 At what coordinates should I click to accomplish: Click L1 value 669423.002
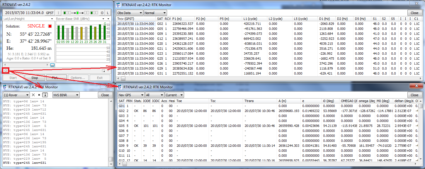[252, 39]
